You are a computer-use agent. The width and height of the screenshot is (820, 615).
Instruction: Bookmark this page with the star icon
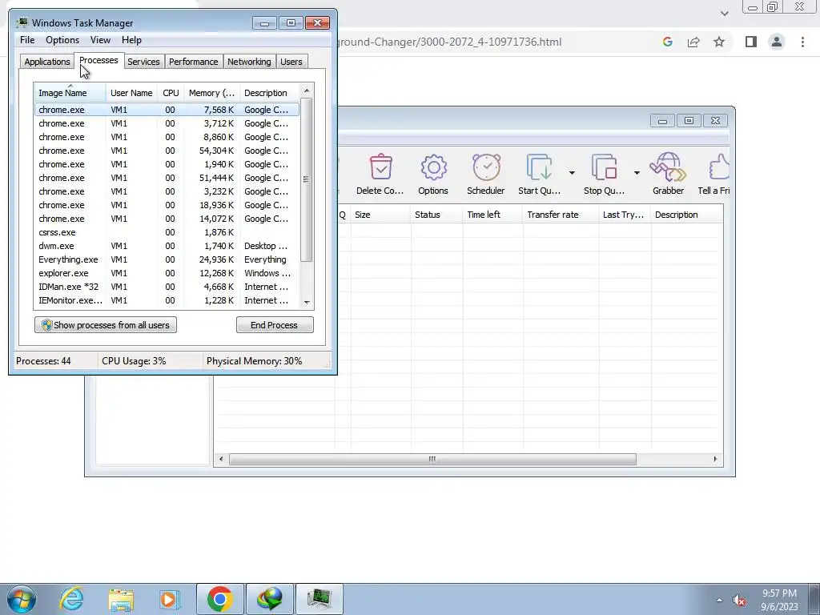click(719, 42)
